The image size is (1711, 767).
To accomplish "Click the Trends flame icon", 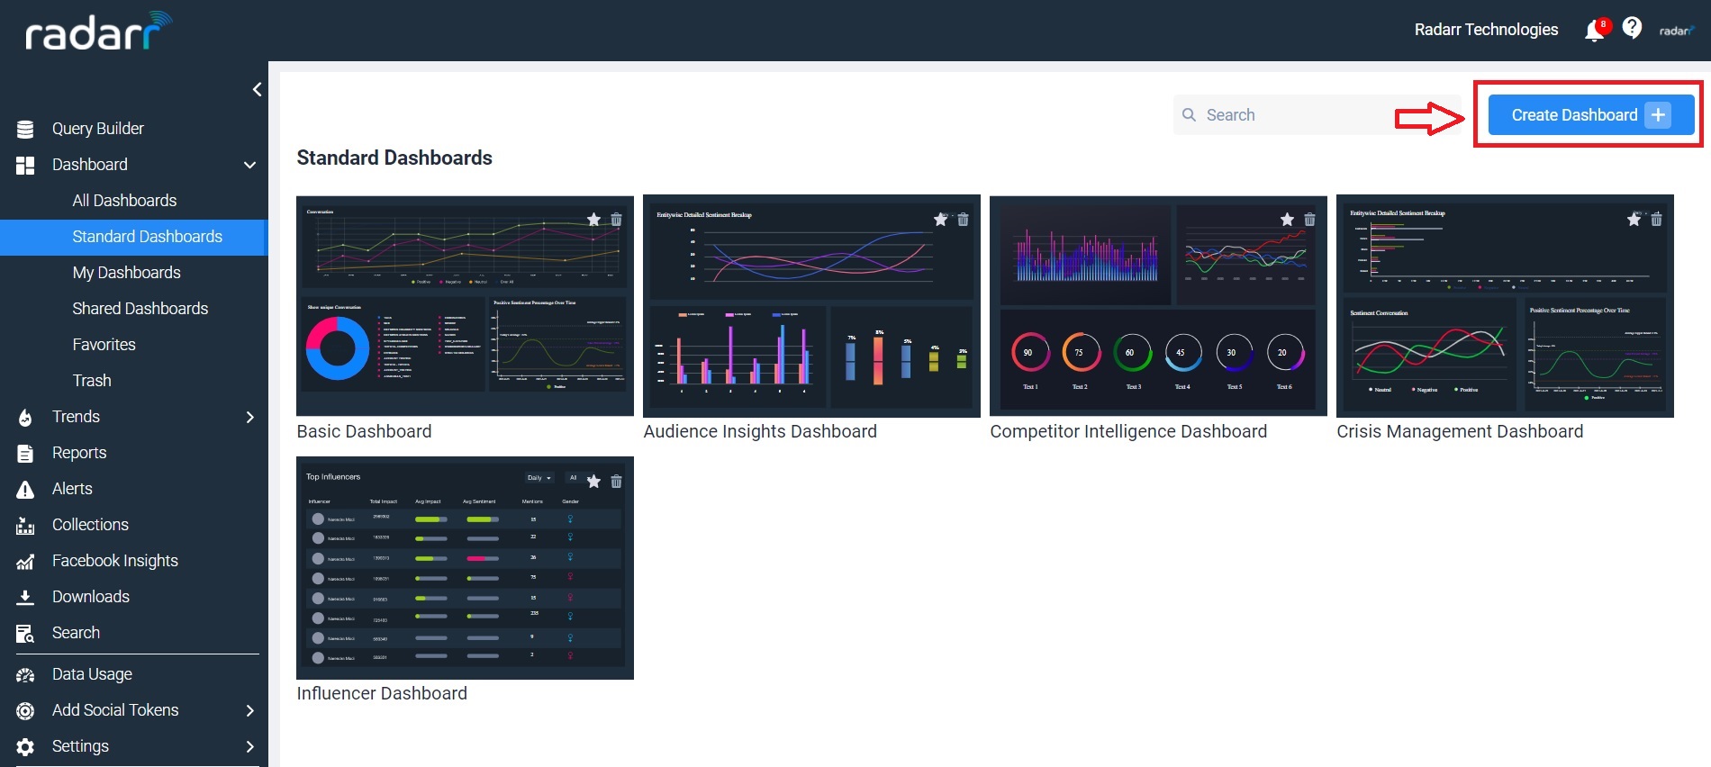I will pyautogui.click(x=25, y=417).
